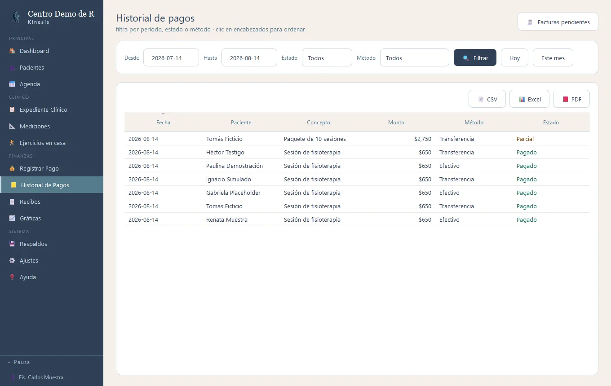Click the CSV file icon

481,99
